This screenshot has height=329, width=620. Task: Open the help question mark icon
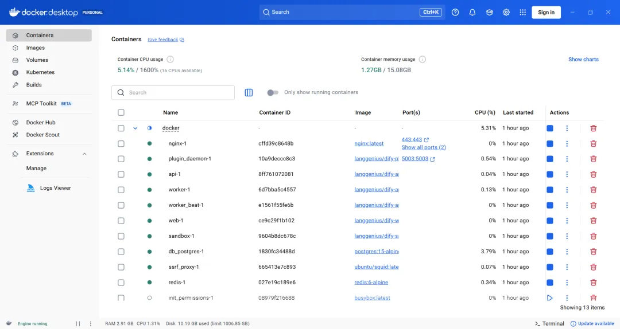(x=455, y=12)
